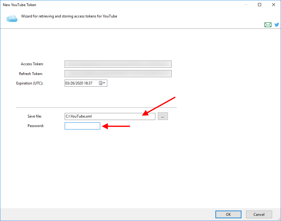Screen dimensions: 281x221
Task: Click the Refresh Token field
Action: point(118,73)
